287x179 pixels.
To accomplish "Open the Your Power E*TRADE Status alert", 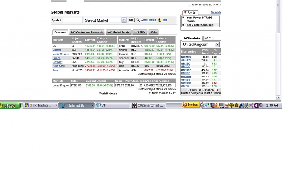I will point(199,19).
